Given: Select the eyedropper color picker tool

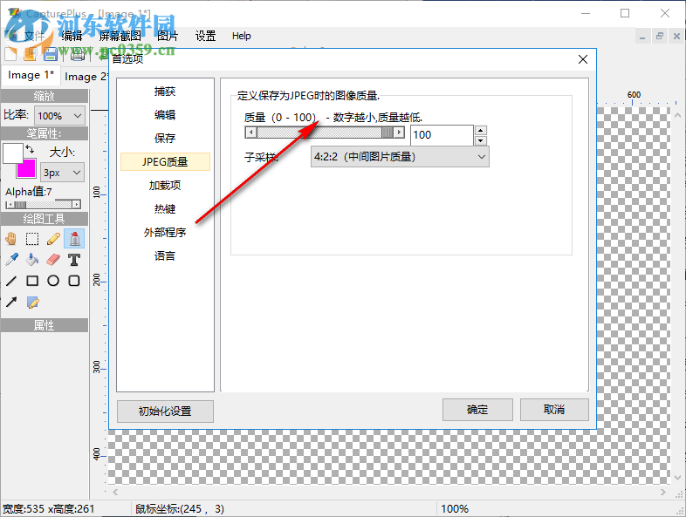Looking at the screenshot, I should click(11, 260).
